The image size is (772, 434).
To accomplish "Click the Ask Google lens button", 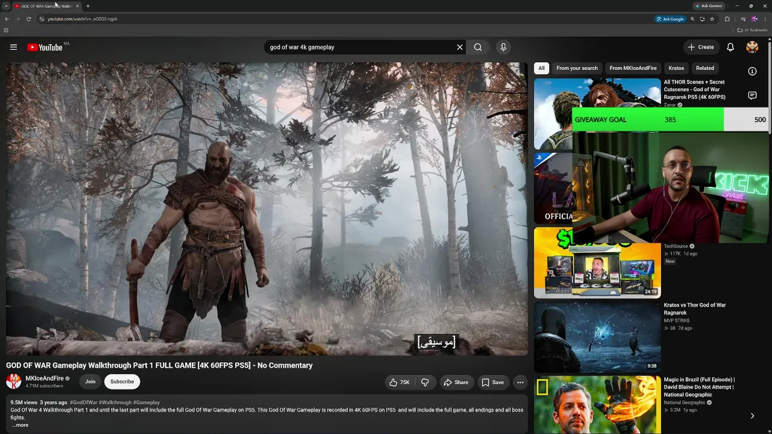I will 671,19.
